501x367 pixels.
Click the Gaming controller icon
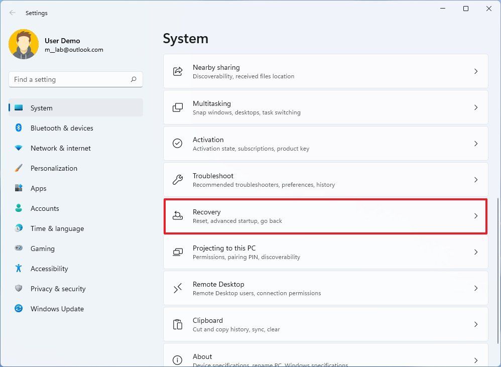pyautogui.click(x=19, y=248)
